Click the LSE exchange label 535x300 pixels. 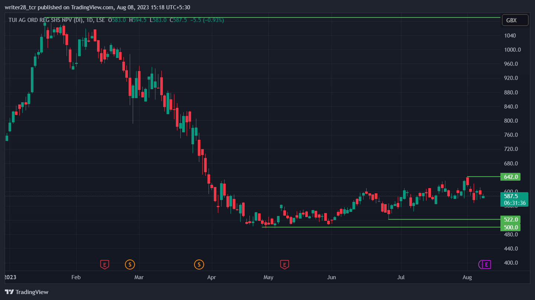click(x=100, y=20)
